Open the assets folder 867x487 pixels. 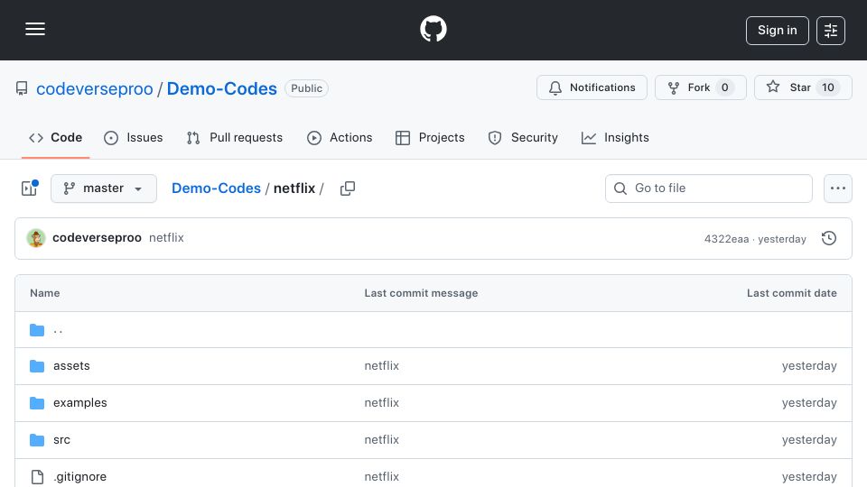71,365
